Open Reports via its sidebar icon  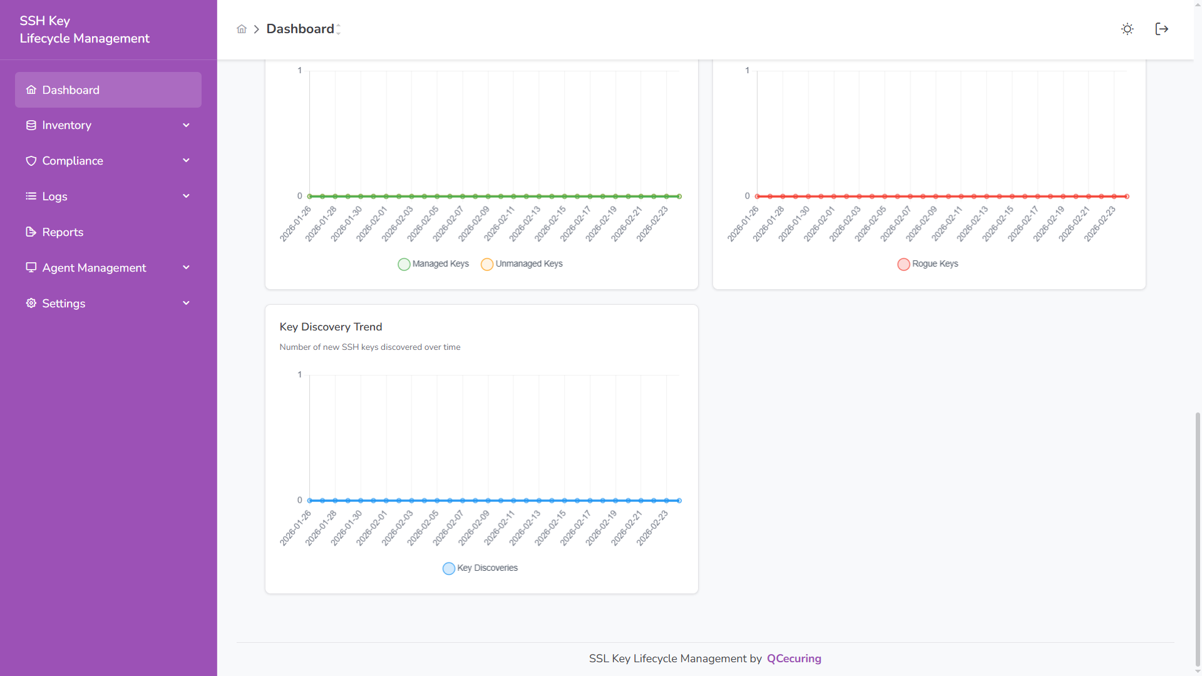[x=31, y=232]
